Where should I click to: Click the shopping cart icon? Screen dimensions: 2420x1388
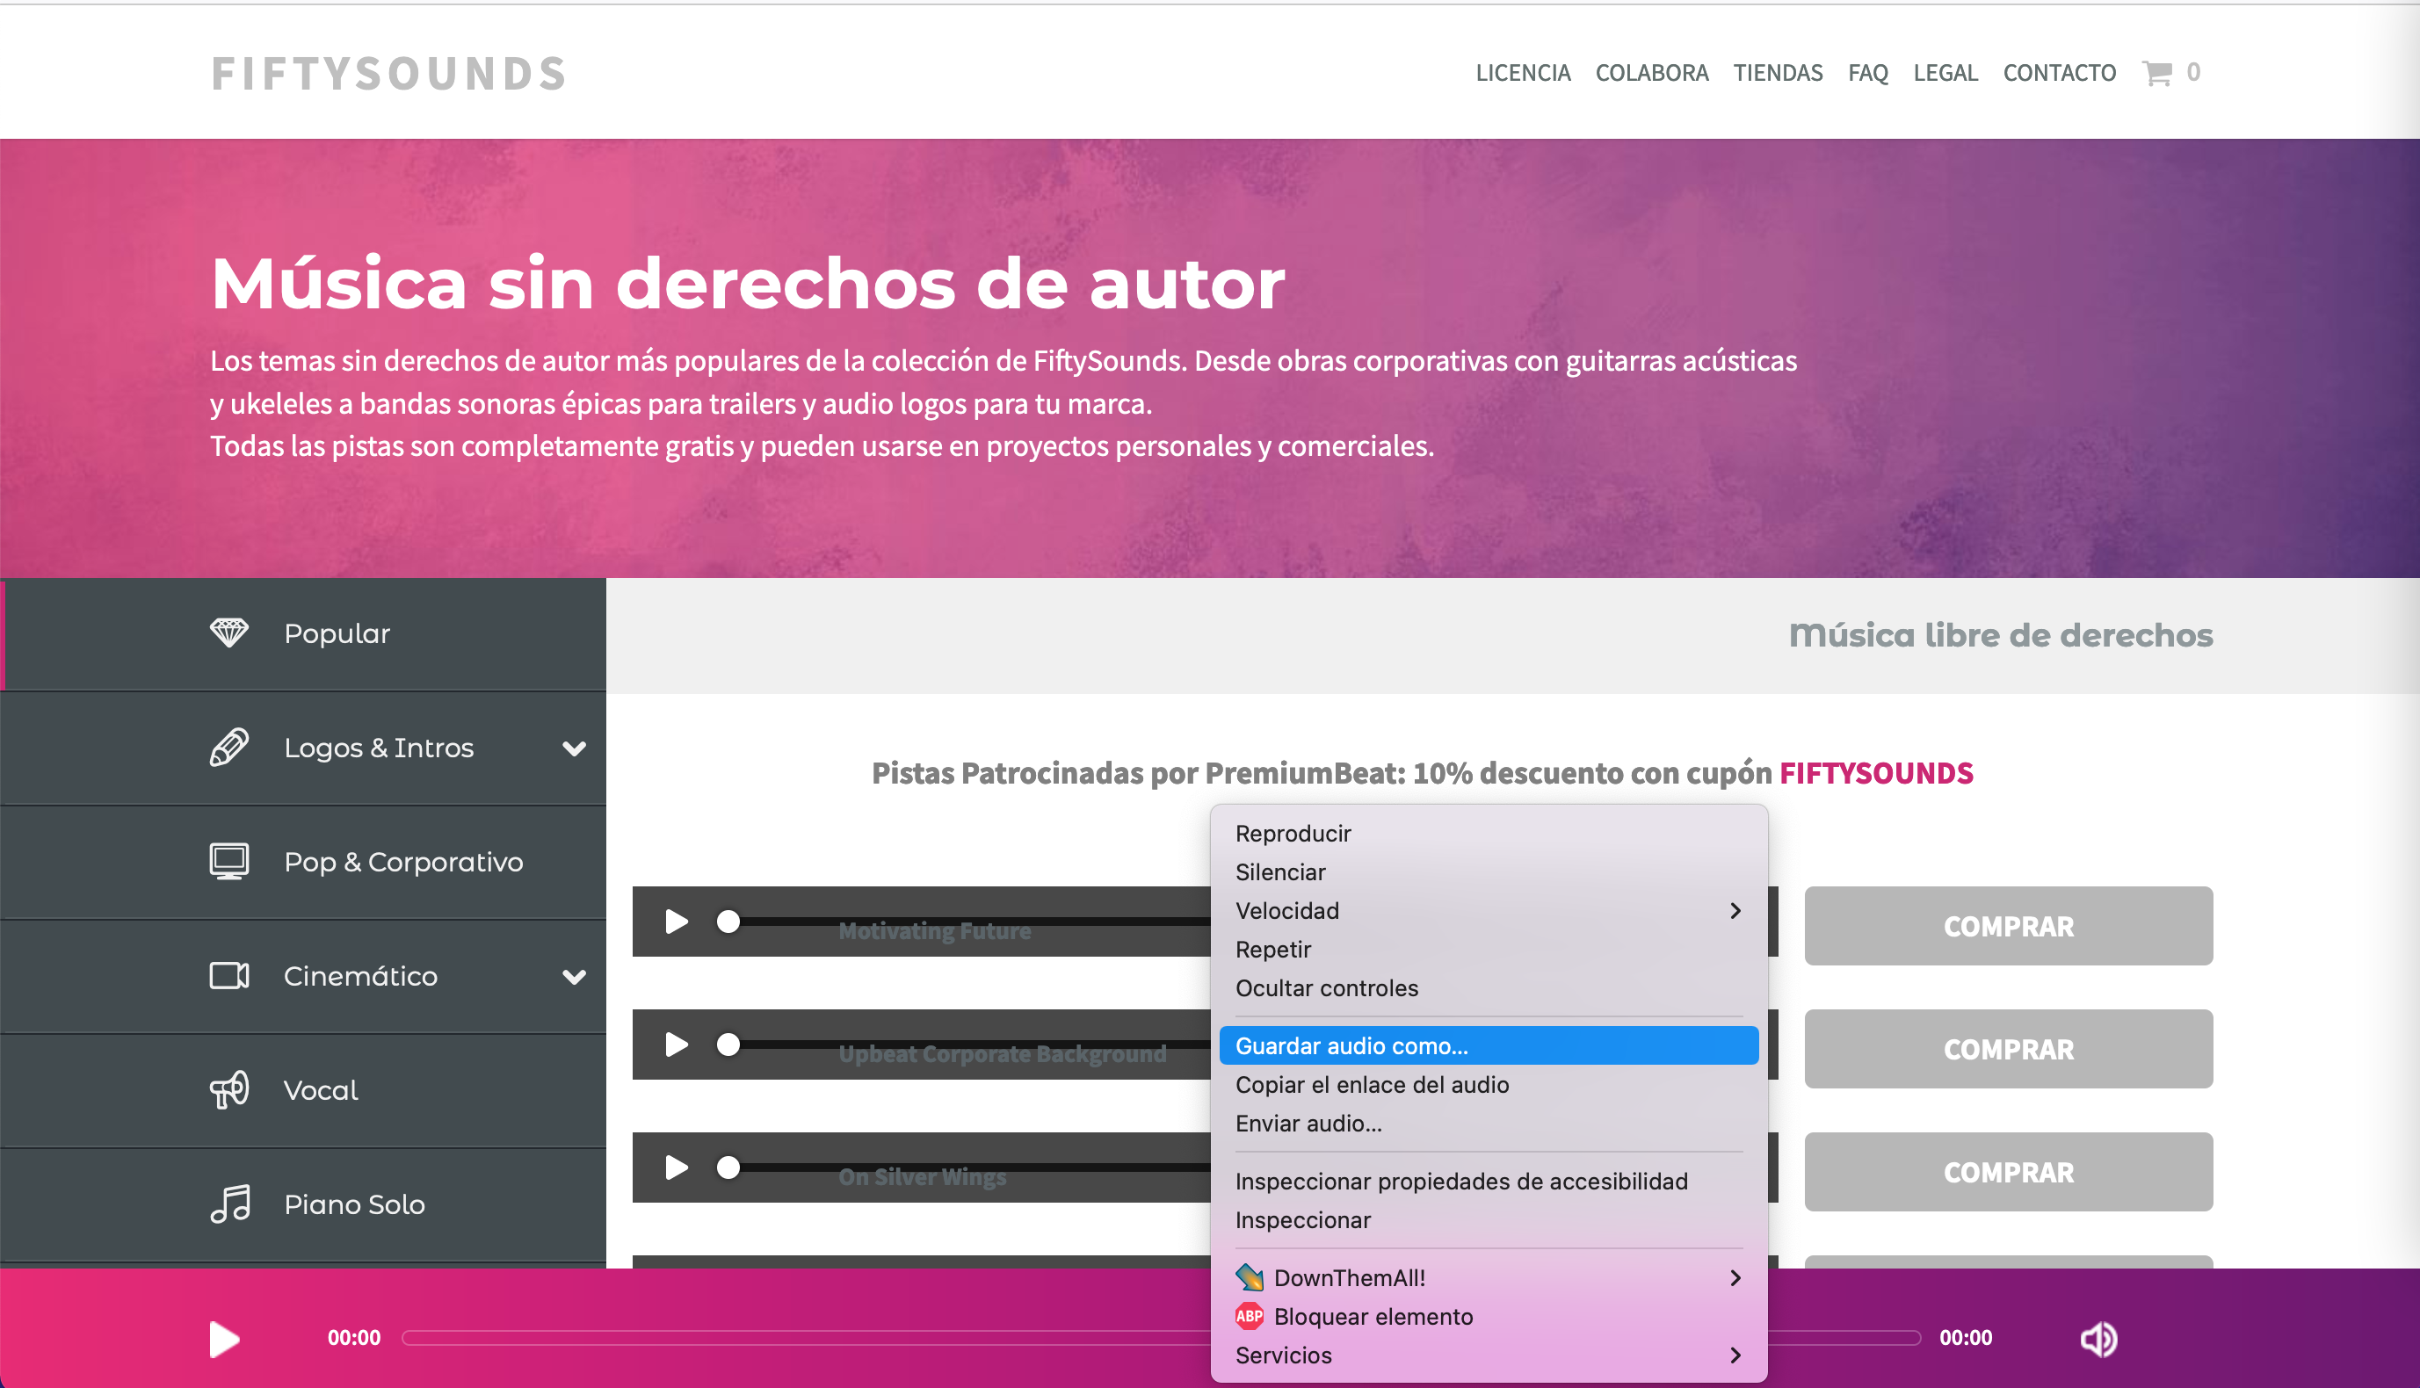pyautogui.click(x=2157, y=72)
